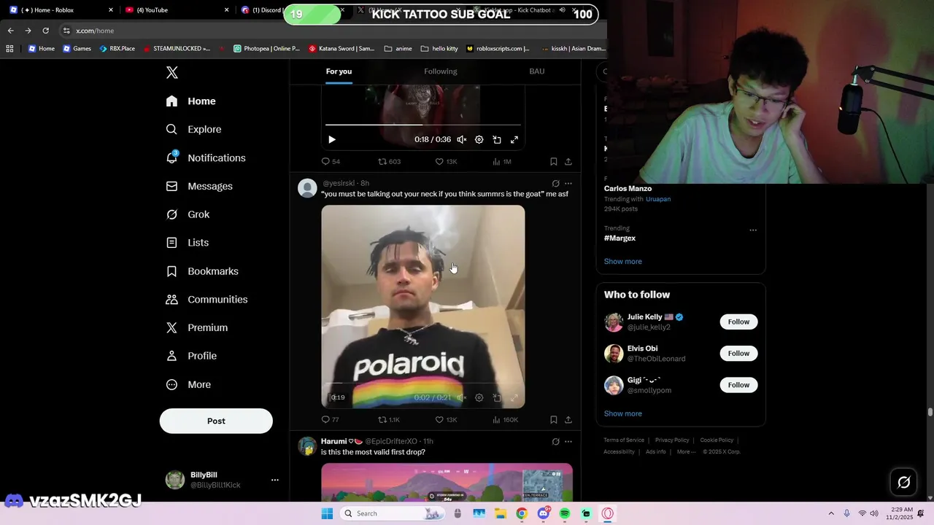Repost the post with 1.1K reposts

389,419
